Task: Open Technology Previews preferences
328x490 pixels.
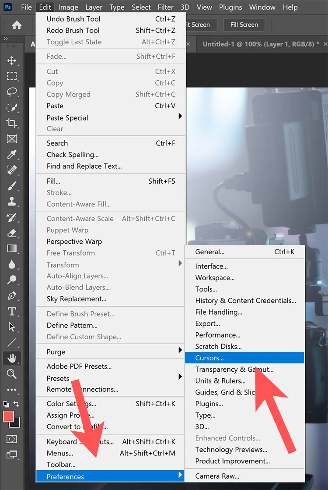Action: point(244,450)
